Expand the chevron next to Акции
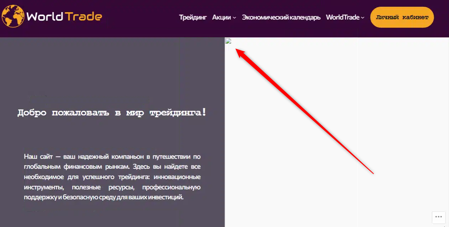 coord(234,18)
